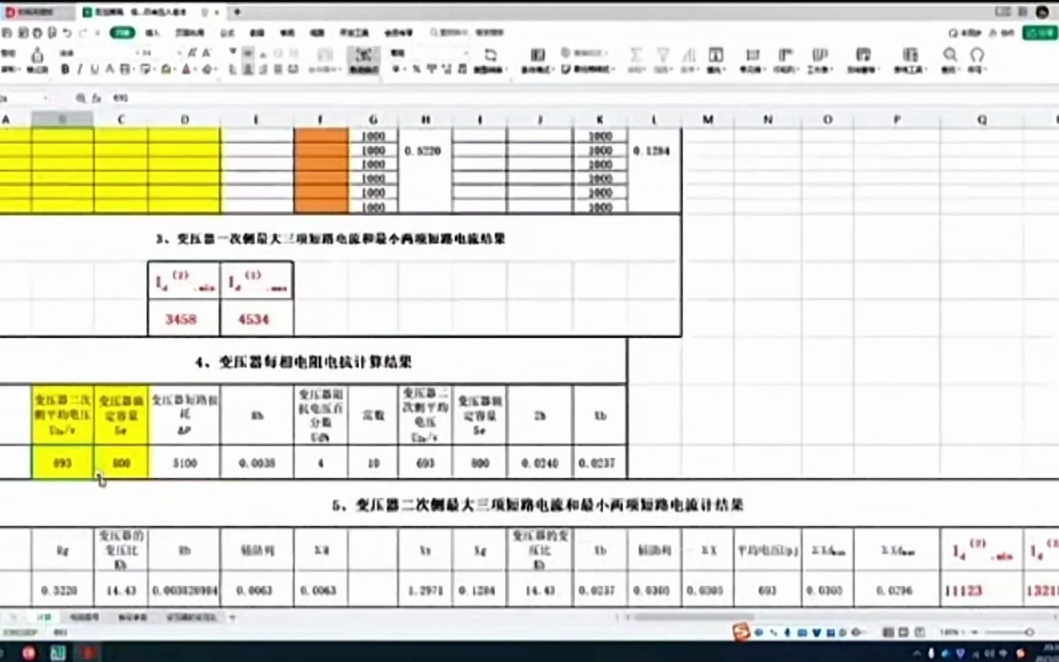Click the Redo arrow in quick access toolbar
Image resolution: width=1059 pixels, height=662 pixels.
(x=83, y=32)
